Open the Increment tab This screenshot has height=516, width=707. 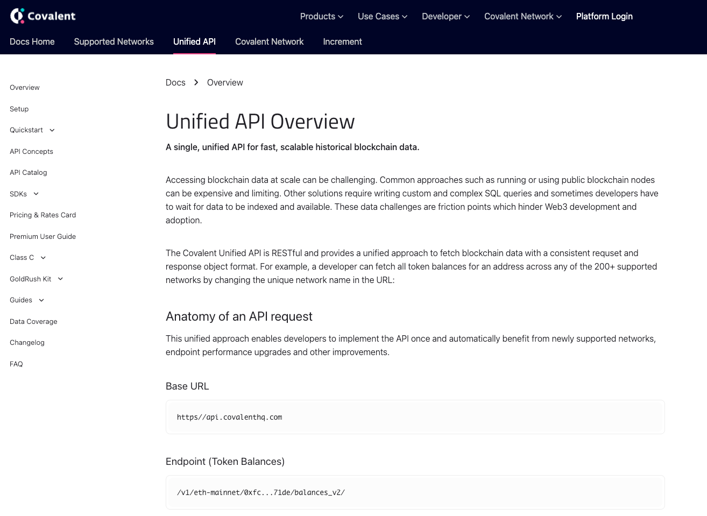click(x=342, y=41)
